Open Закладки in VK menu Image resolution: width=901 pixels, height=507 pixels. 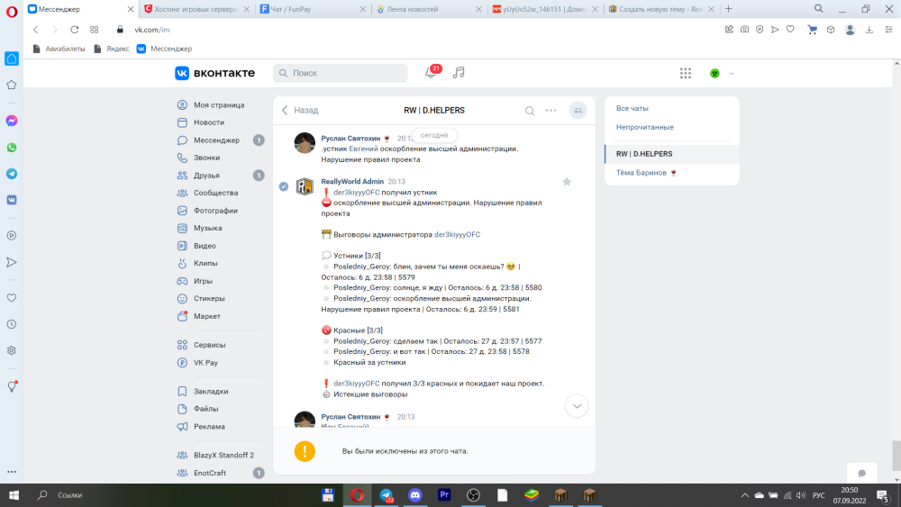(x=211, y=391)
